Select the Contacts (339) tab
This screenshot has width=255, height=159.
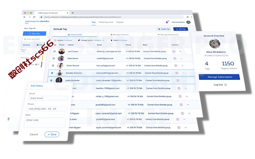click(x=75, y=35)
